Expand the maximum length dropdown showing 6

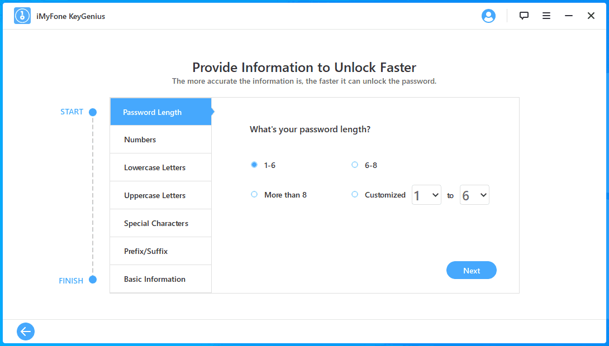pyautogui.click(x=474, y=195)
